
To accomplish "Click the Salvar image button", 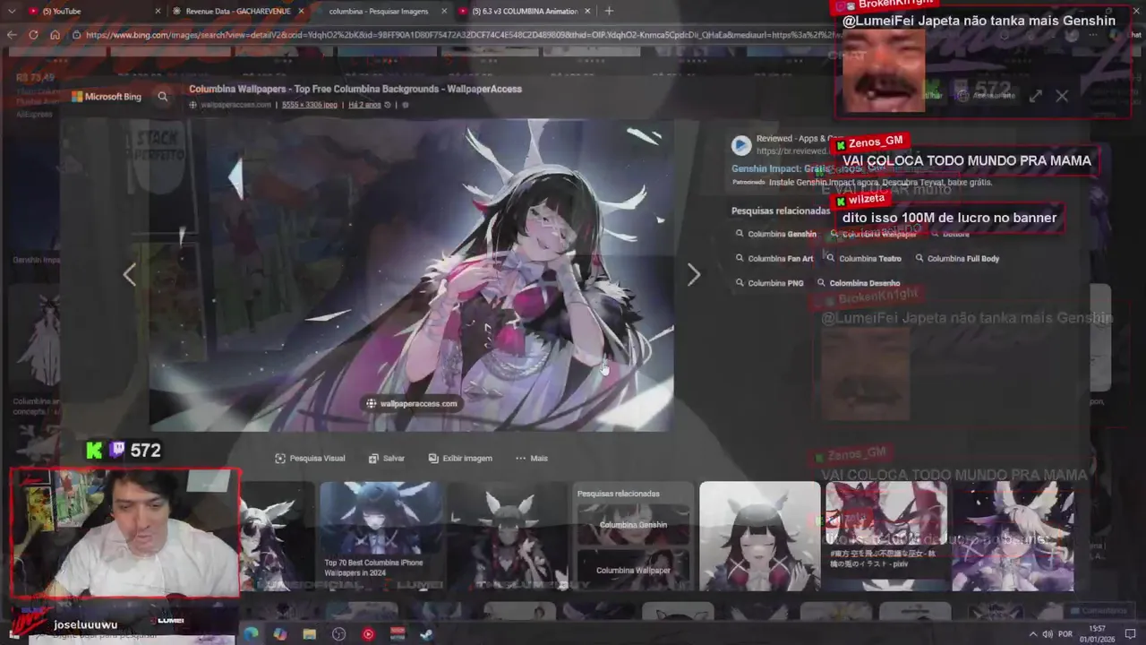I will pos(387,458).
